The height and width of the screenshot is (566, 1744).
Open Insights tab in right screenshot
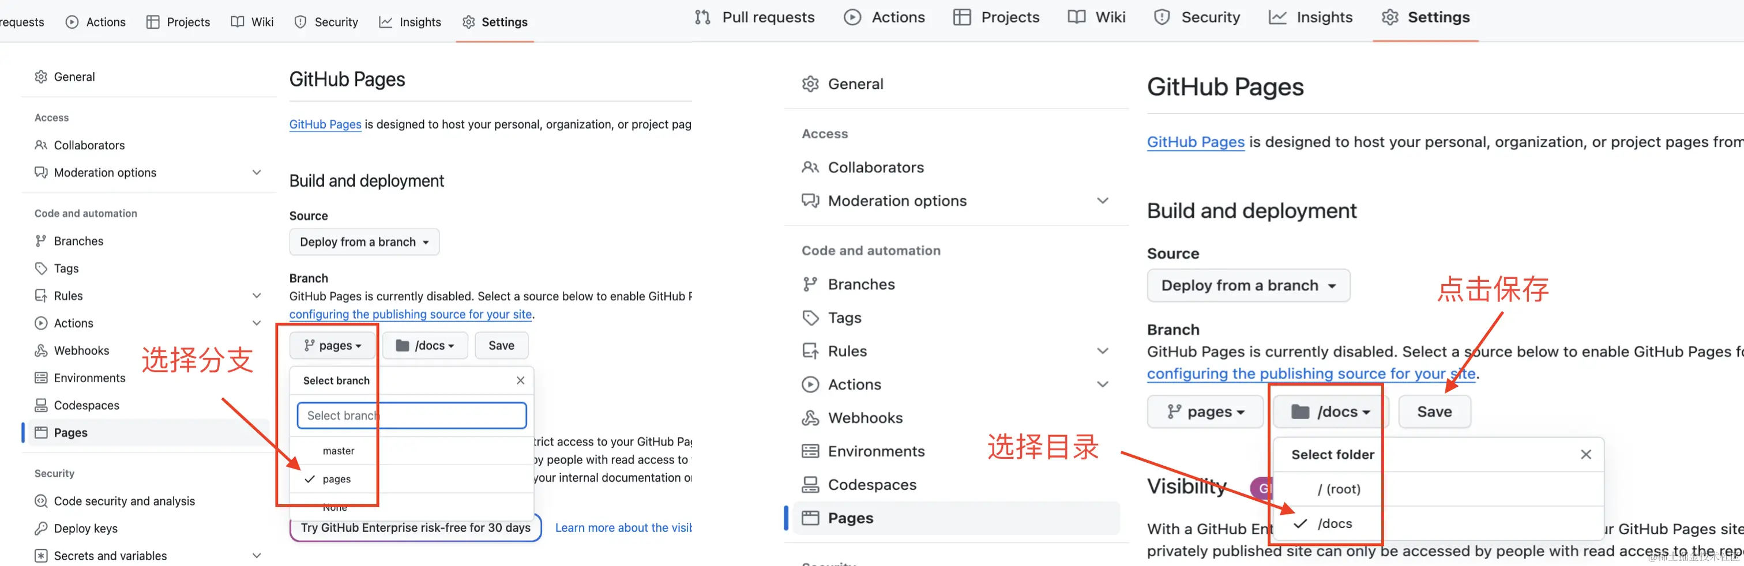1311,17
